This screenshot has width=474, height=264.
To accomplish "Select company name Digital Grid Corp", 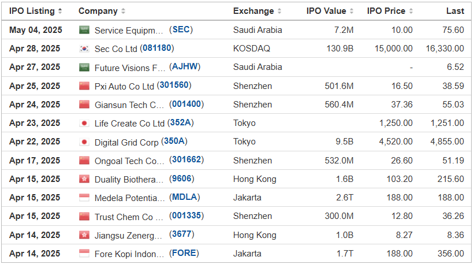I will [x=126, y=143].
